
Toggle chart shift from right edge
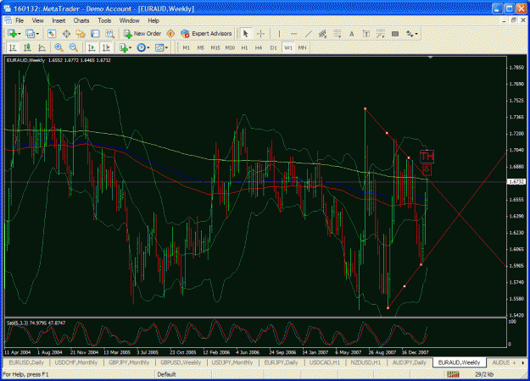pyautogui.click(x=106, y=47)
